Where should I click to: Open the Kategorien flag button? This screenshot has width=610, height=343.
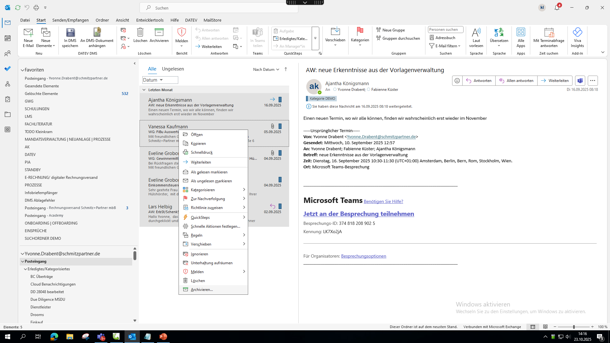360,37
